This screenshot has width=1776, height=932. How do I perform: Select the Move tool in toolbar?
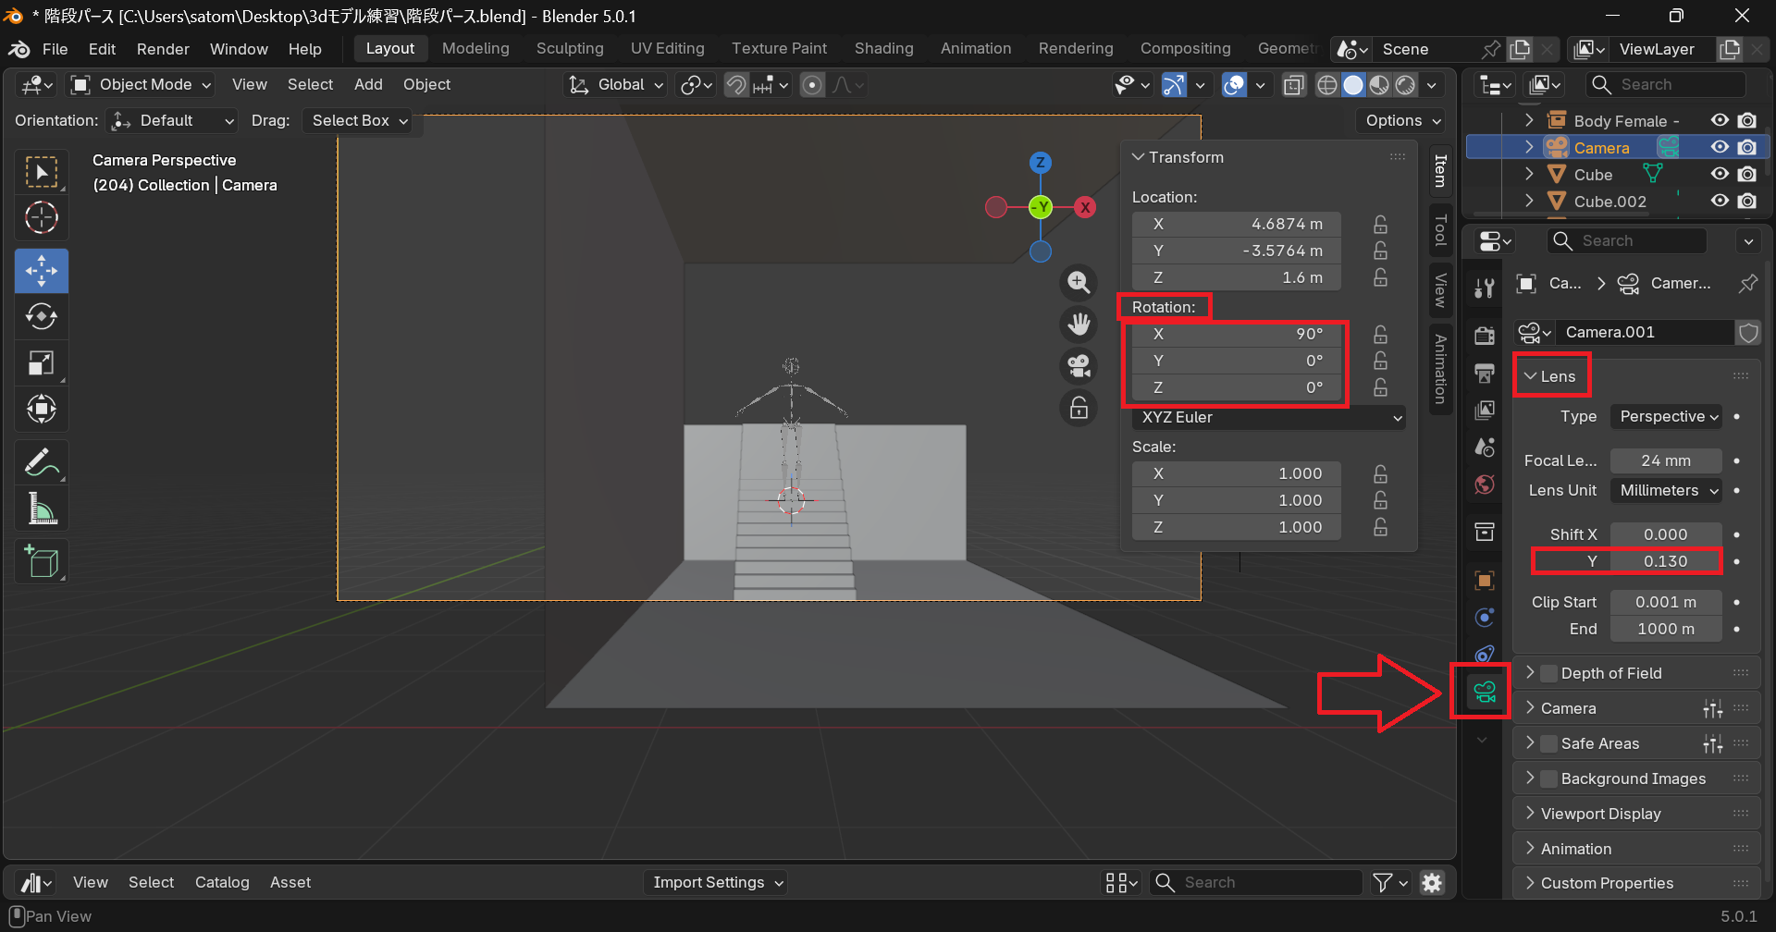(x=42, y=271)
